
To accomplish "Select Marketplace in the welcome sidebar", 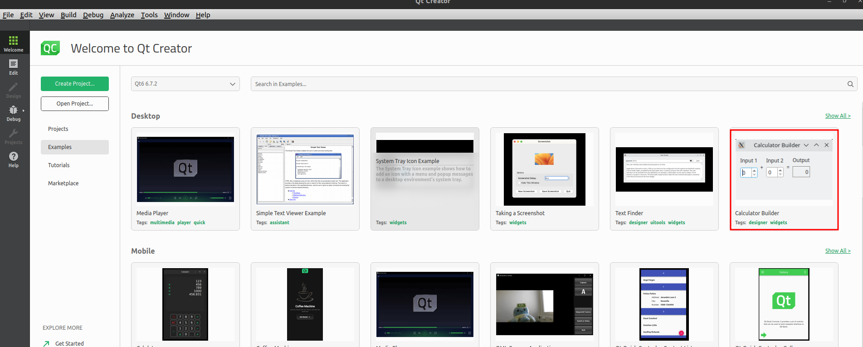I will (75, 183).
